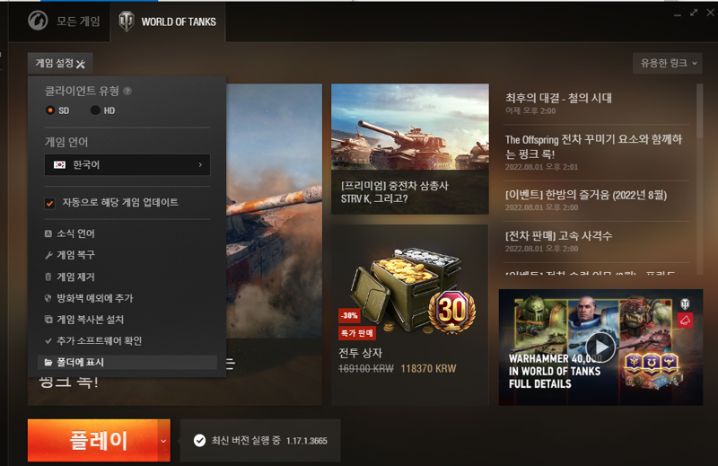This screenshot has width=718, height=466.
Task: Click the Korean flag icon
Action: click(x=59, y=165)
